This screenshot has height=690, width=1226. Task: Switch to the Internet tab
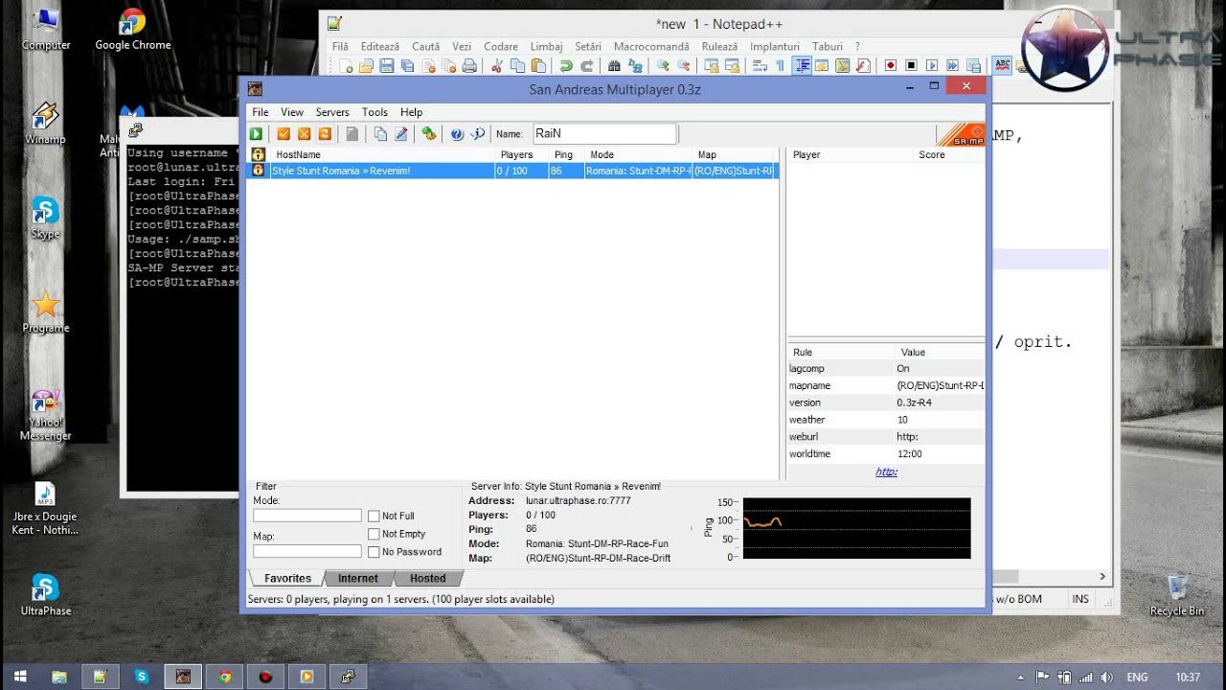[358, 578]
